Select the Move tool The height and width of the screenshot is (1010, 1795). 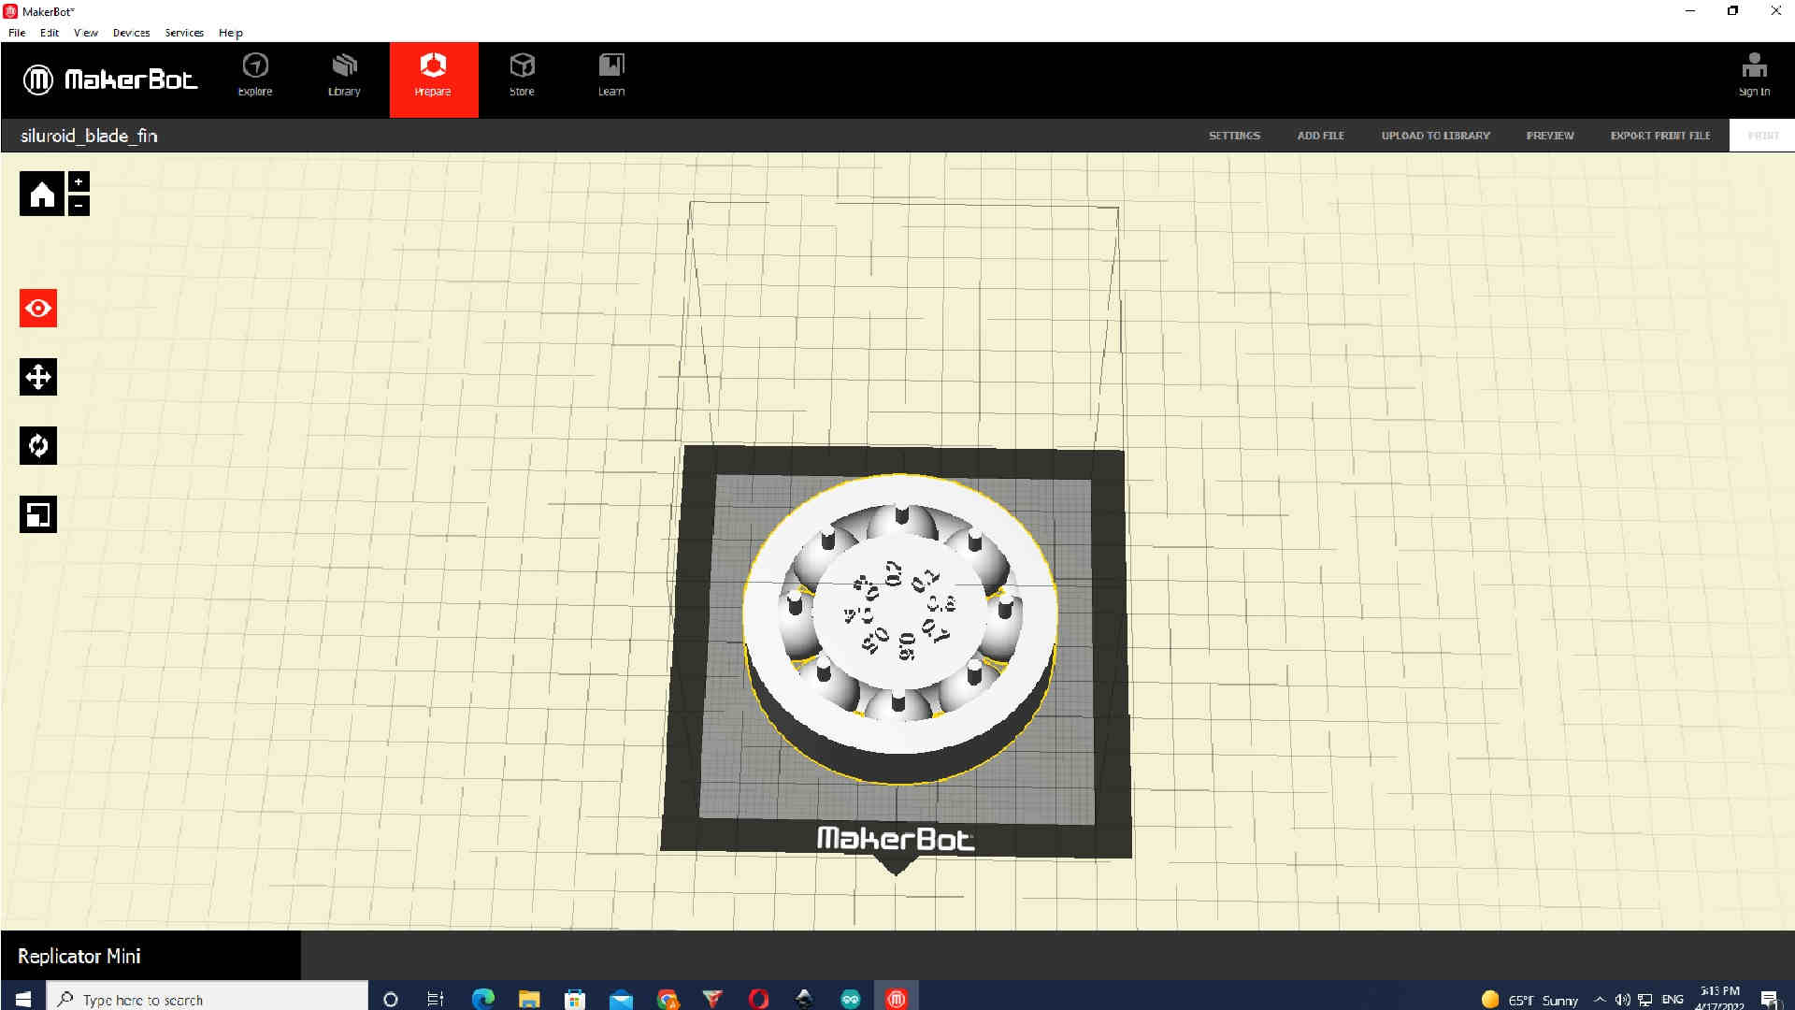[x=38, y=377]
